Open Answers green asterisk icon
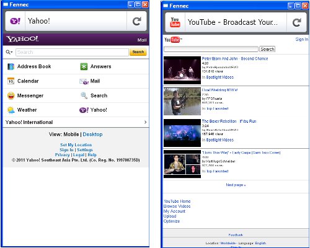This screenshot has width=310, height=248. click(x=84, y=66)
